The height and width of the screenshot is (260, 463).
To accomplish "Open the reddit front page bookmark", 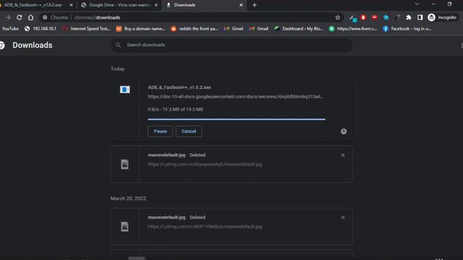I will pos(195,29).
